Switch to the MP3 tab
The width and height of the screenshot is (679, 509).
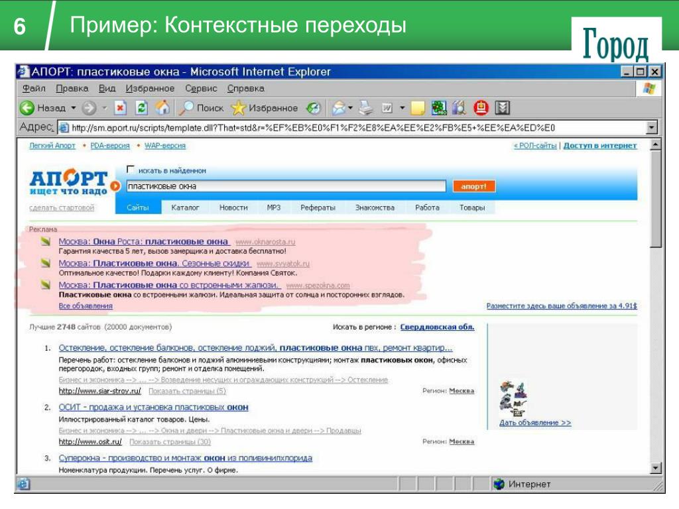click(x=274, y=207)
